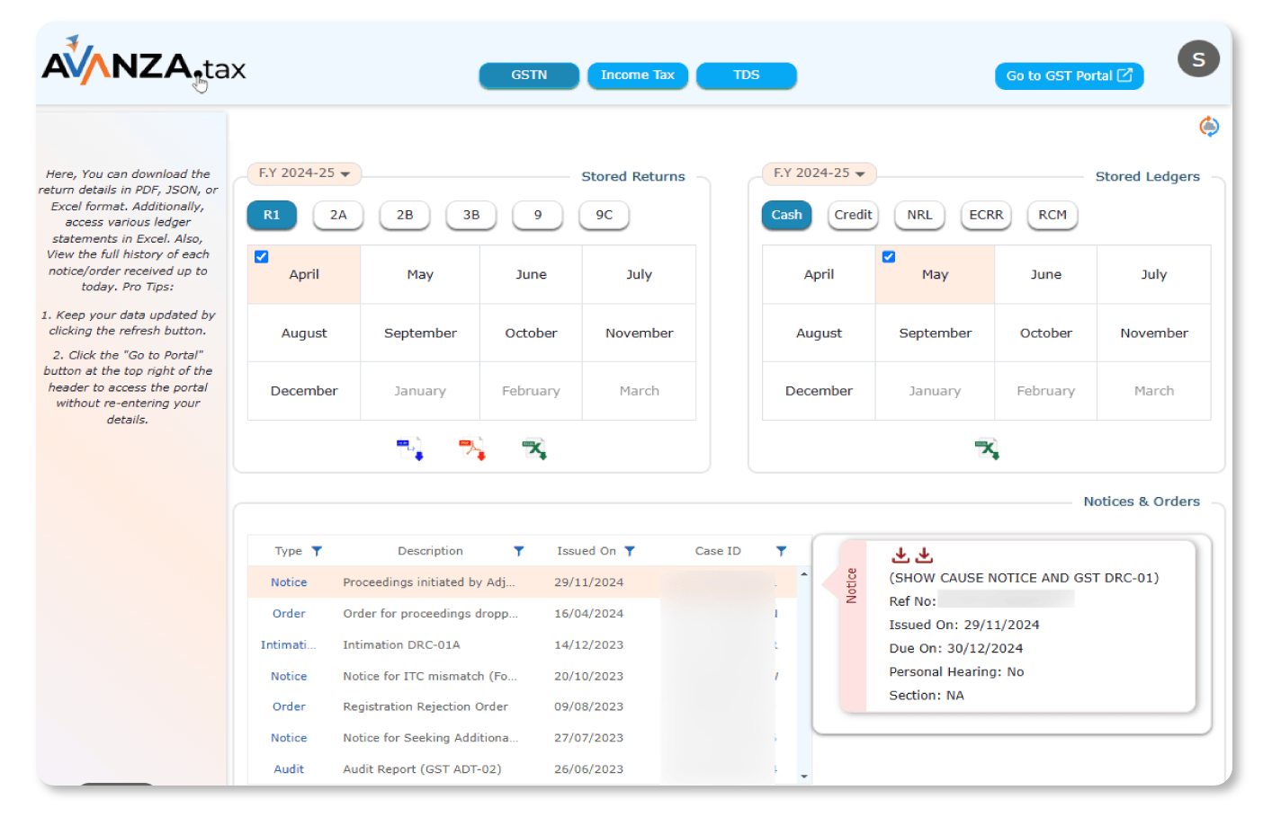Click the refresh data icon

pos(1209,127)
